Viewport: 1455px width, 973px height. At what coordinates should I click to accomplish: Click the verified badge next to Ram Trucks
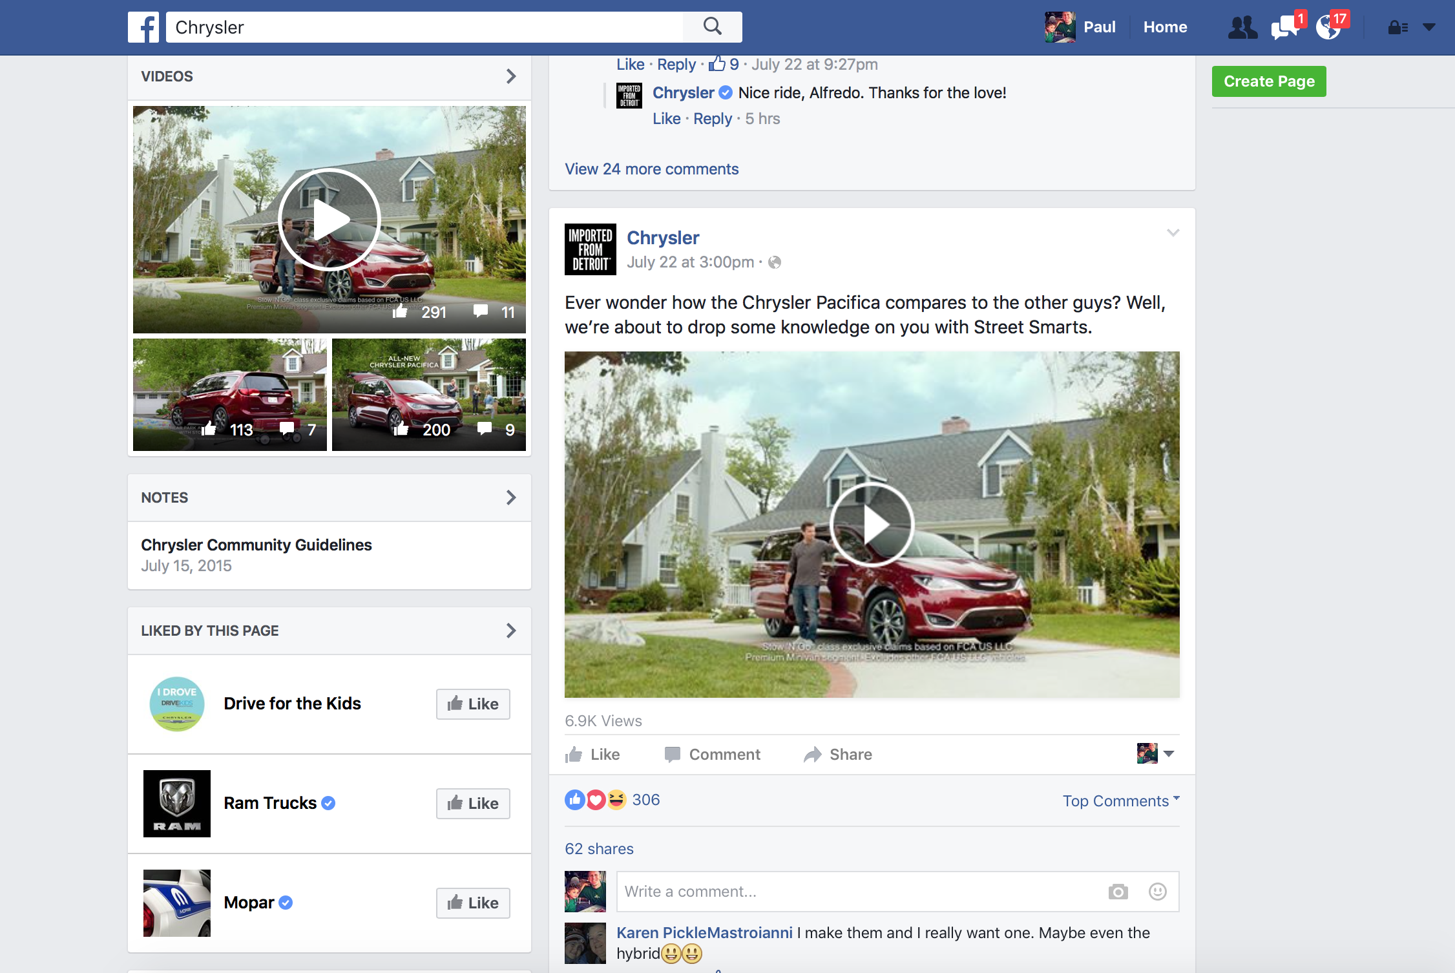(x=328, y=803)
